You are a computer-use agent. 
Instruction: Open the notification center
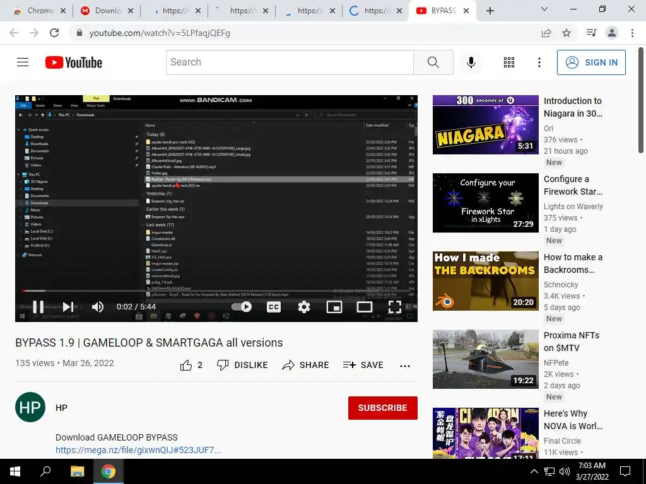pos(625,471)
